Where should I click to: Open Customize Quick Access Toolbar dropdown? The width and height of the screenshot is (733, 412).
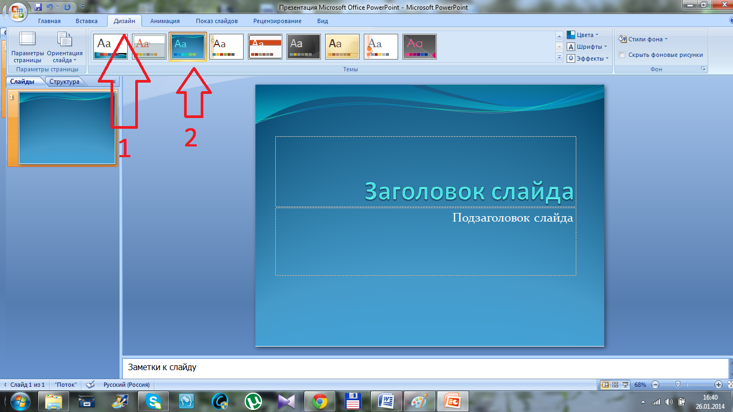point(82,8)
